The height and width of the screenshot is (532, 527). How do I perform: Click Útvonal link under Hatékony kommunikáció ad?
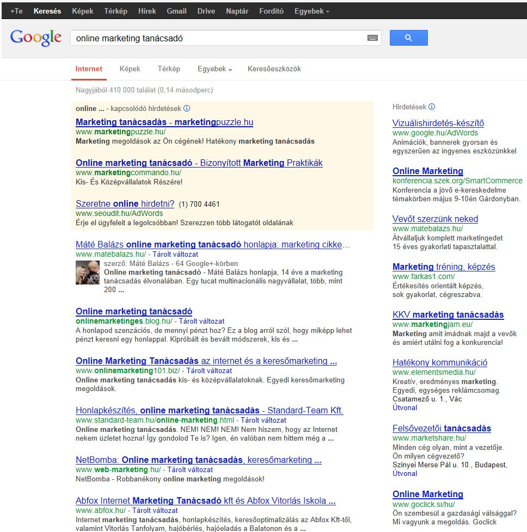[x=405, y=407]
